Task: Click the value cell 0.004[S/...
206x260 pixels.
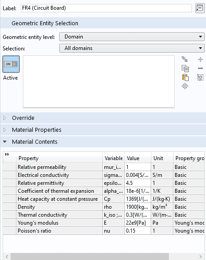Action: (138, 175)
